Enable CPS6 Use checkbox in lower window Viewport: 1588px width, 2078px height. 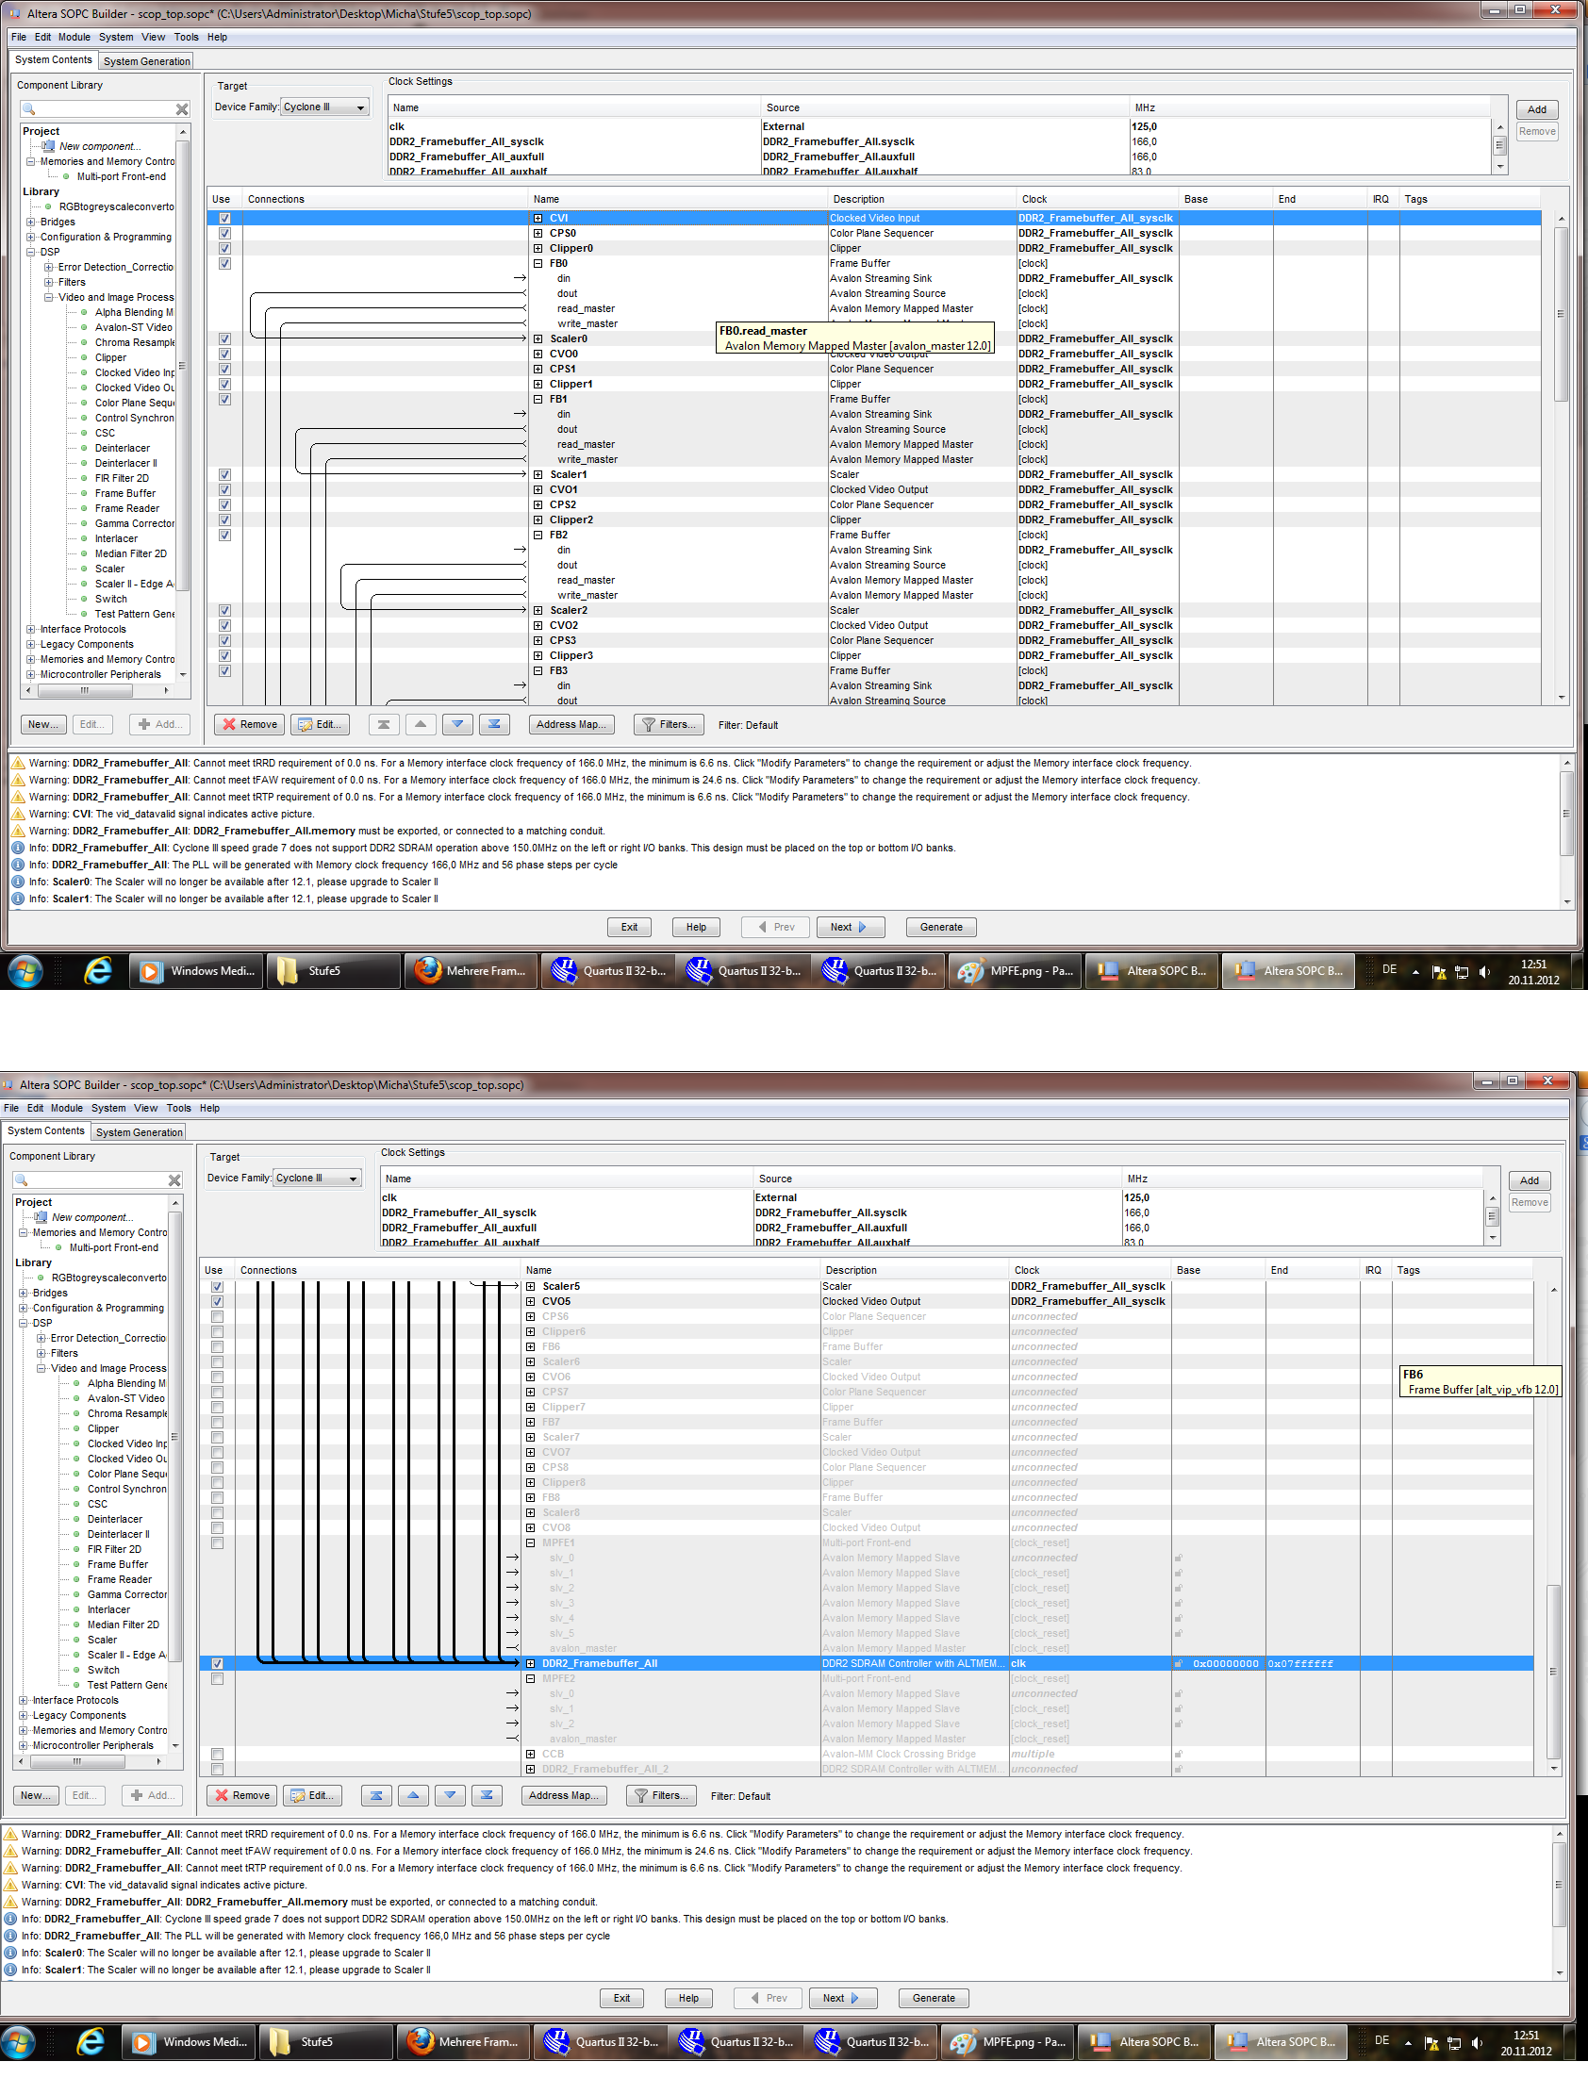(x=218, y=1317)
